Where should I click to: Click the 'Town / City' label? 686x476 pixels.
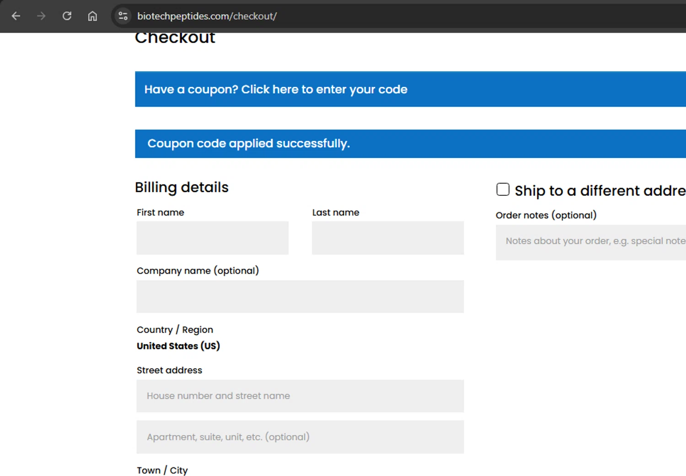coord(162,471)
